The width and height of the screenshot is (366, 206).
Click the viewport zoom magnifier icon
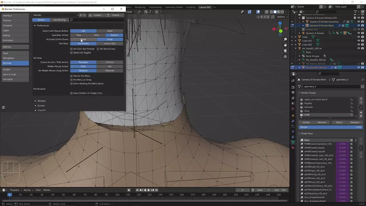[285, 39]
